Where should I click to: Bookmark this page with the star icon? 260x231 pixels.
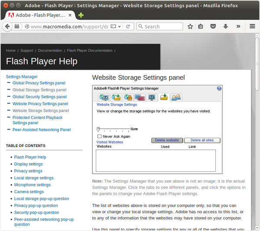point(190,26)
